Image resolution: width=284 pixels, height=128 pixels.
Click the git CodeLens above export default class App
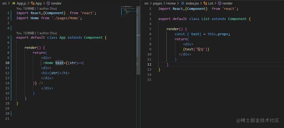(x=36, y=33)
